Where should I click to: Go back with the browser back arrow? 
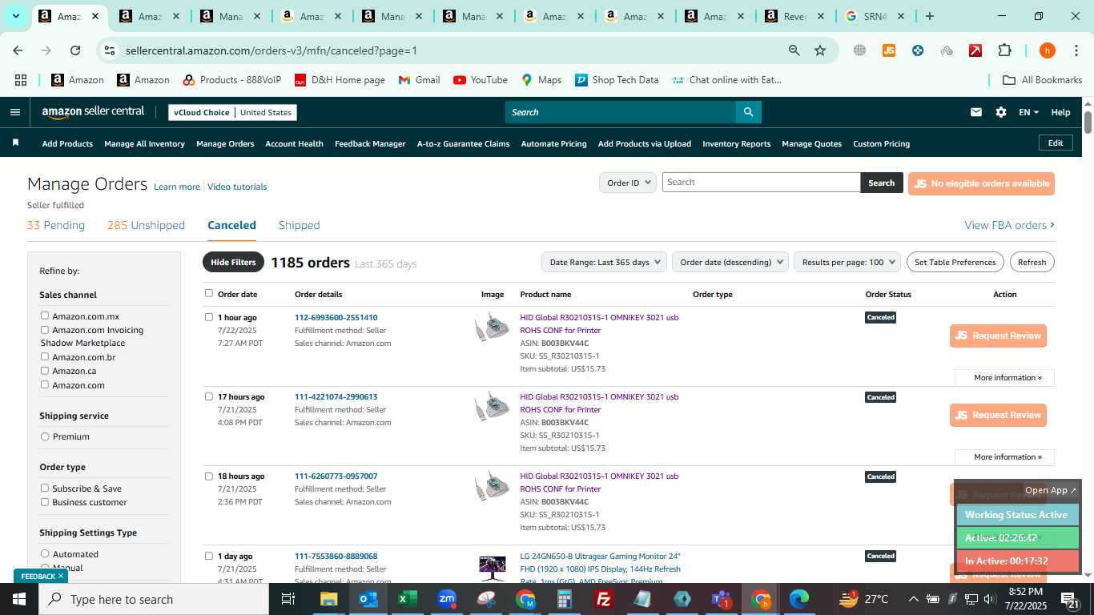click(18, 50)
